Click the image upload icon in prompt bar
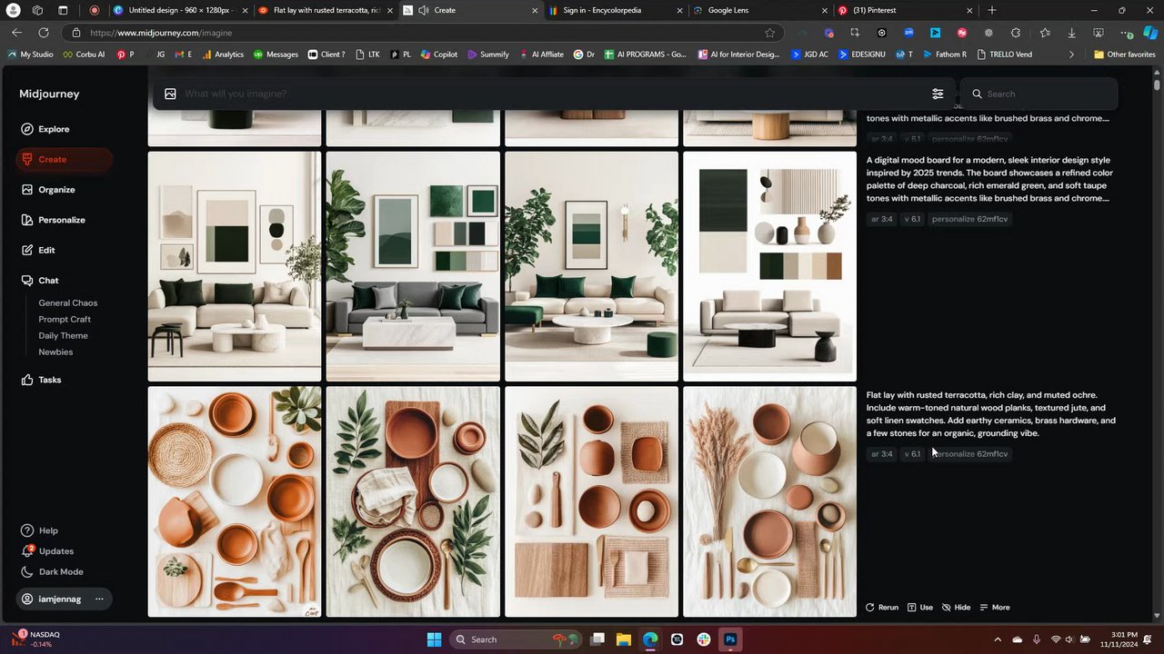The width and height of the screenshot is (1164, 654). tap(170, 94)
